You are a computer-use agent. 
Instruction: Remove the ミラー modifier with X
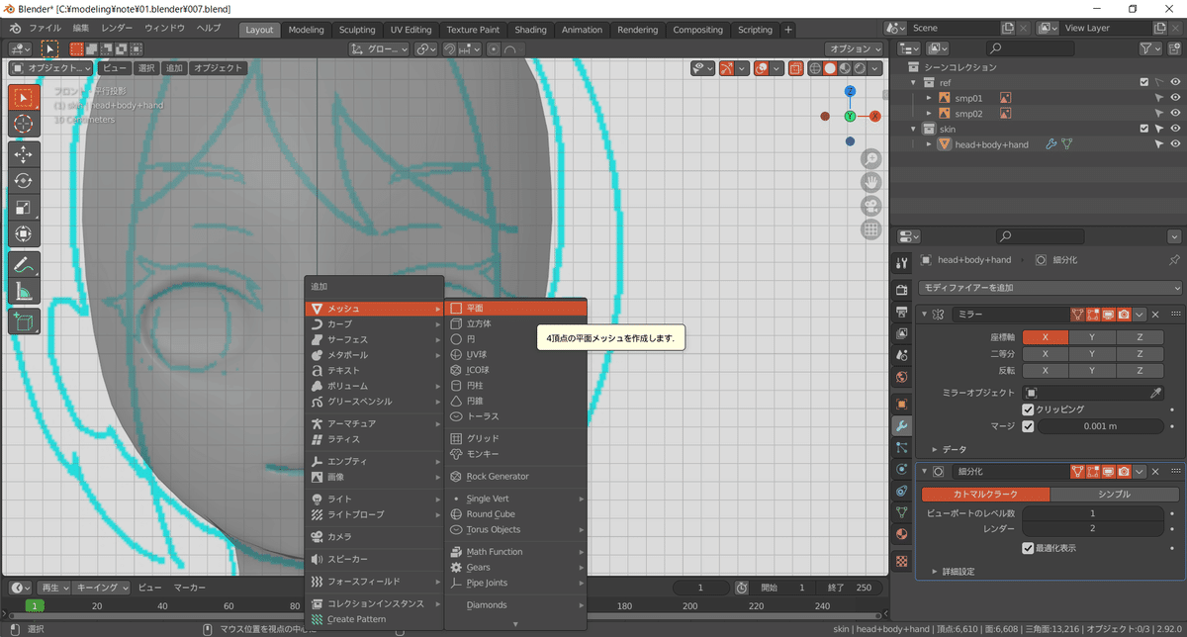coord(1157,315)
